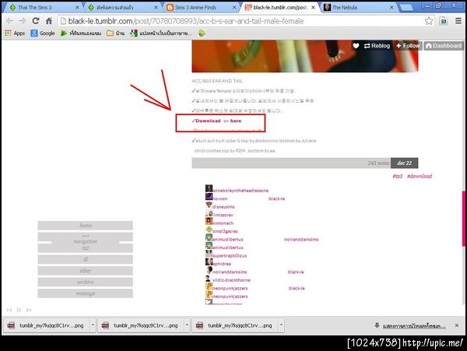Open the translate page bookmark
Screen dimensions: 467x351
(x=161, y=33)
